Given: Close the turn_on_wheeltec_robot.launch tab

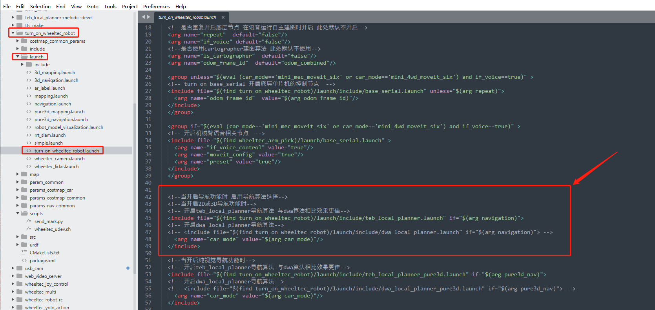Looking at the screenshot, I should pos(223,17).
